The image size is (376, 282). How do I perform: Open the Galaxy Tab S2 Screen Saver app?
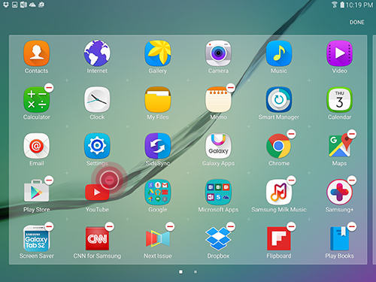pyautogui.click(x=36, y=238)
